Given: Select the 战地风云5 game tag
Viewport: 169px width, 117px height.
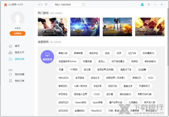Looking at the screenshot, I should point(64,103).
